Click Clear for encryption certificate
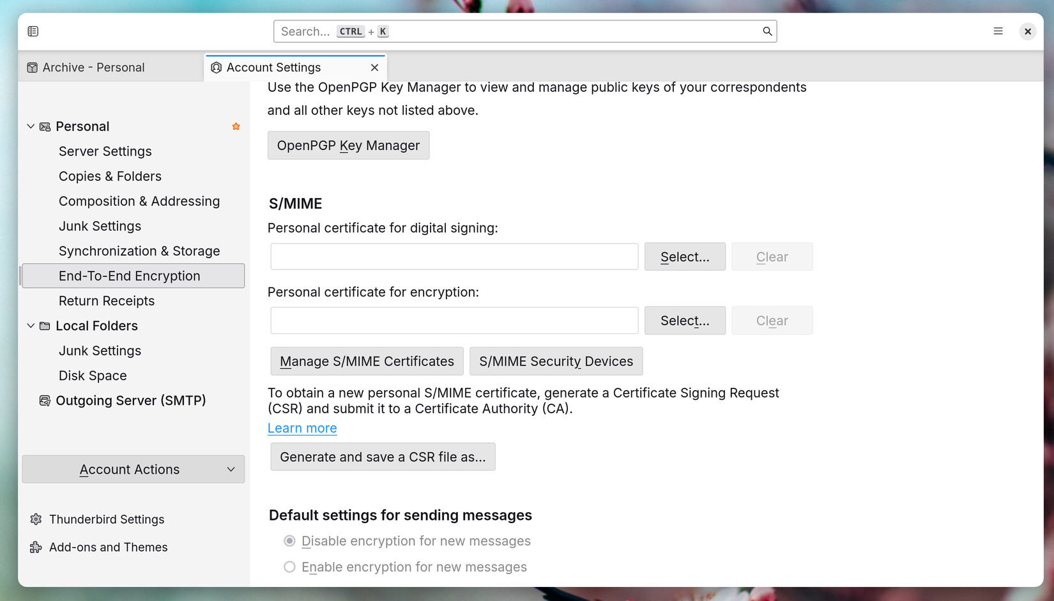The width and height of the screenshot is (1054, 601). [x=772, y=321]
